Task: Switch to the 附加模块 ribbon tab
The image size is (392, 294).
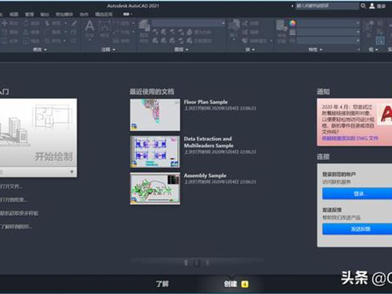Action: (x=64, y=14)
